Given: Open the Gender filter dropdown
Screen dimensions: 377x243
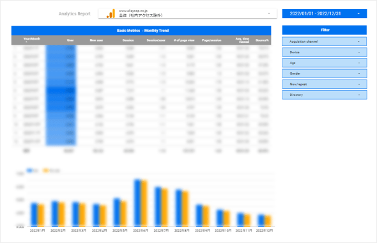Looking at the screenshot, I should coord(325,74).
